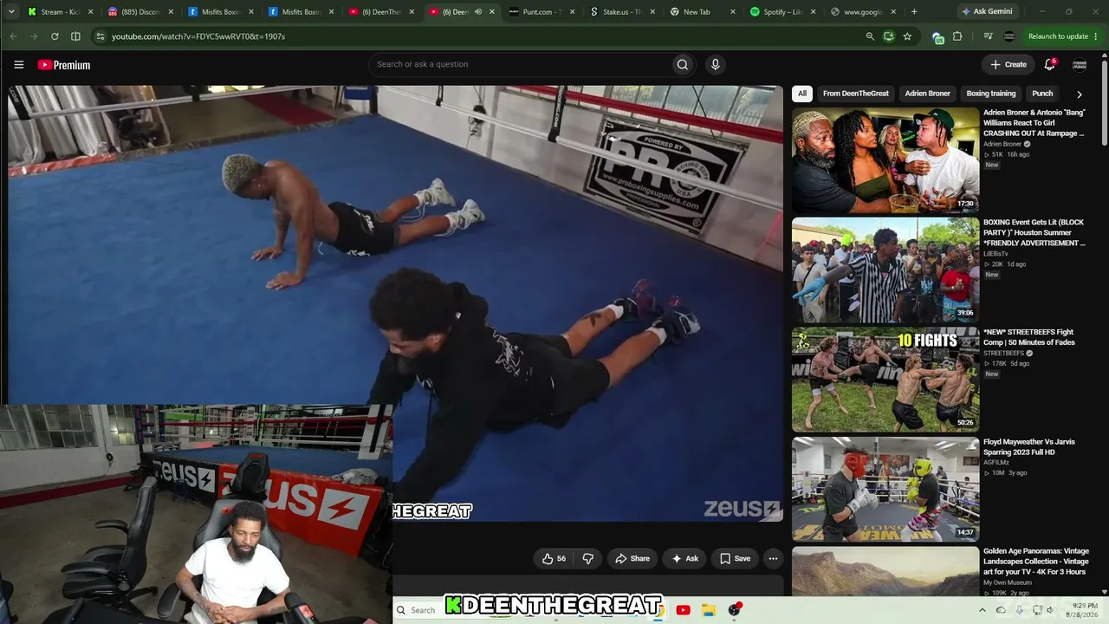Switch to the (885) Discord tab

pos(140,12)
